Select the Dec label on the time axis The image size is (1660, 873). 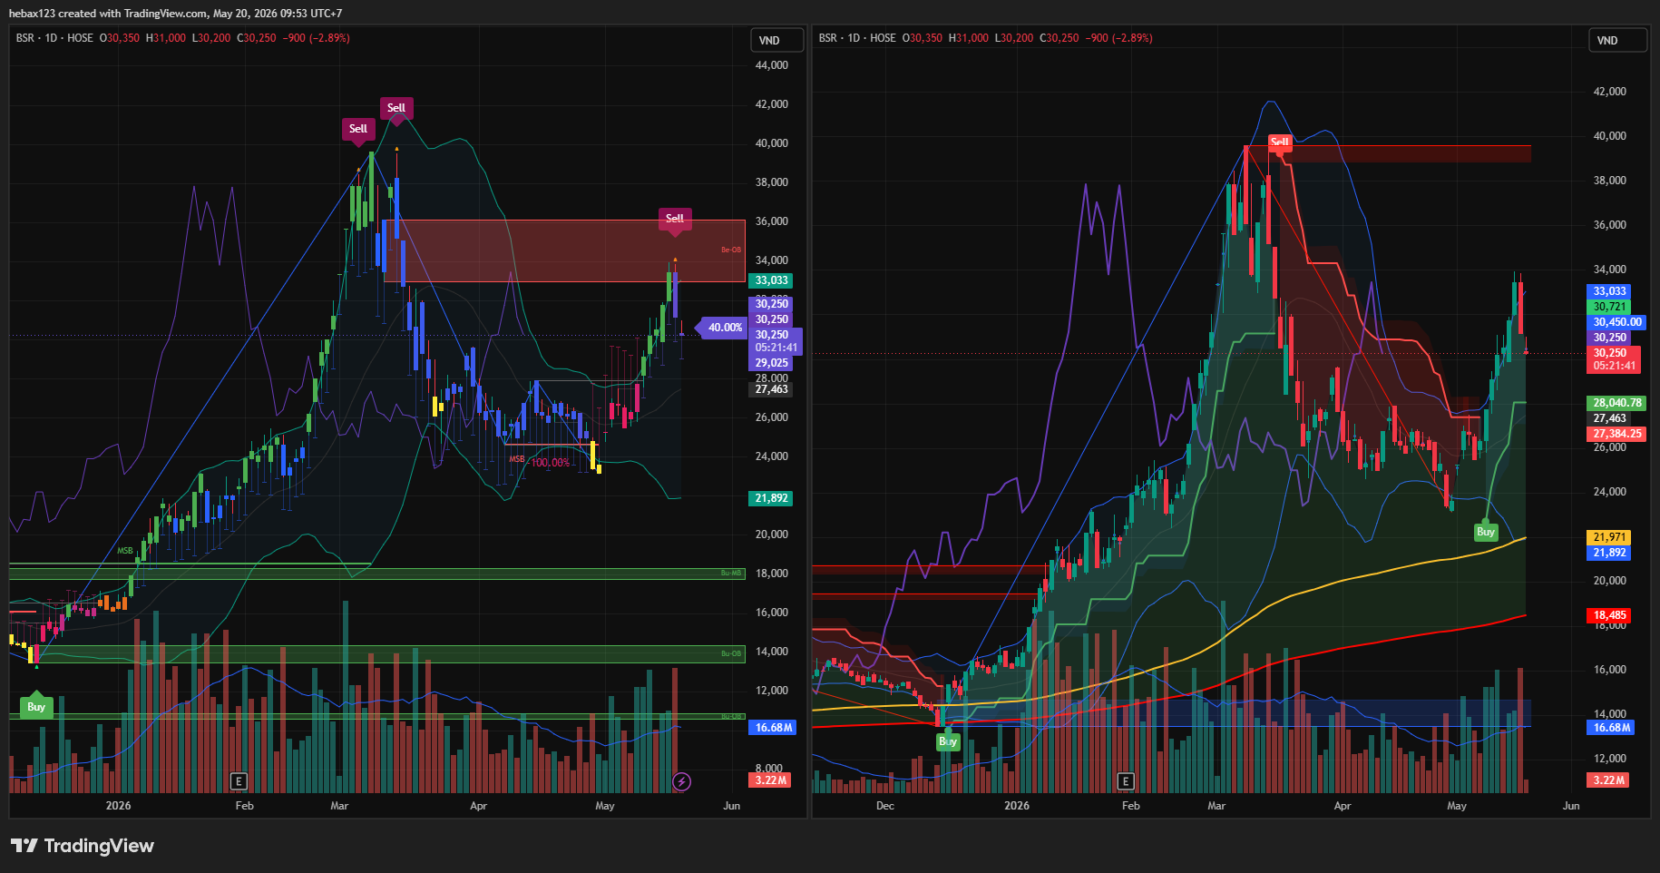(885, 806)
